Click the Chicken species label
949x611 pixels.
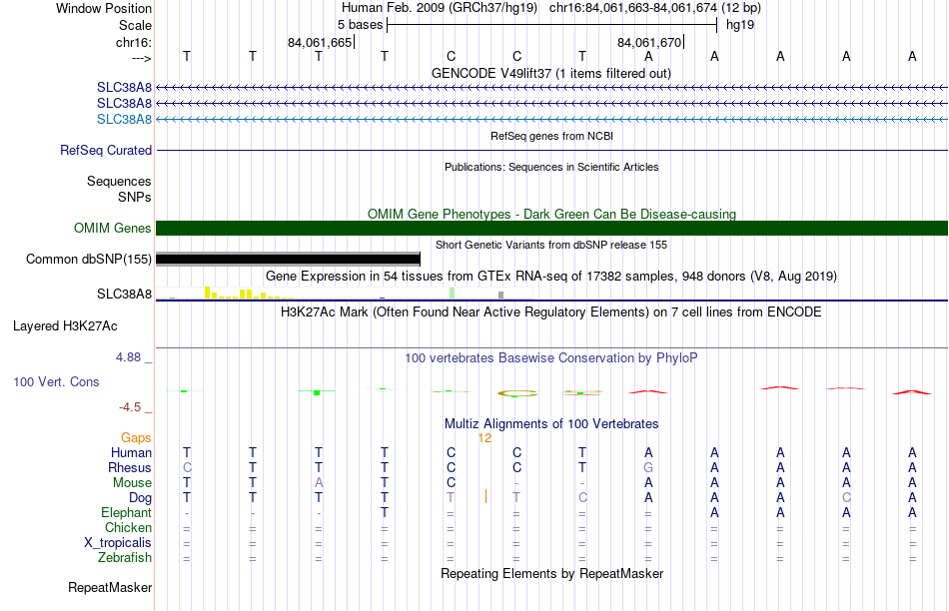coord(128,527)
